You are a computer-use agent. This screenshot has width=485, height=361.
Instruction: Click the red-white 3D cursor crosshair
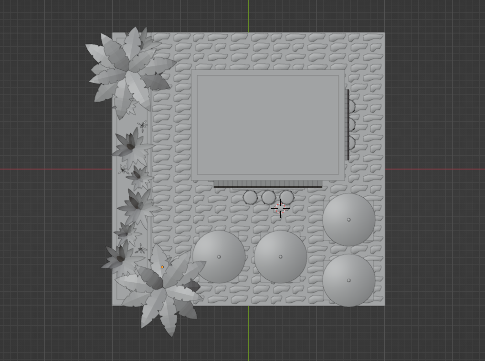tap(280, 209)
